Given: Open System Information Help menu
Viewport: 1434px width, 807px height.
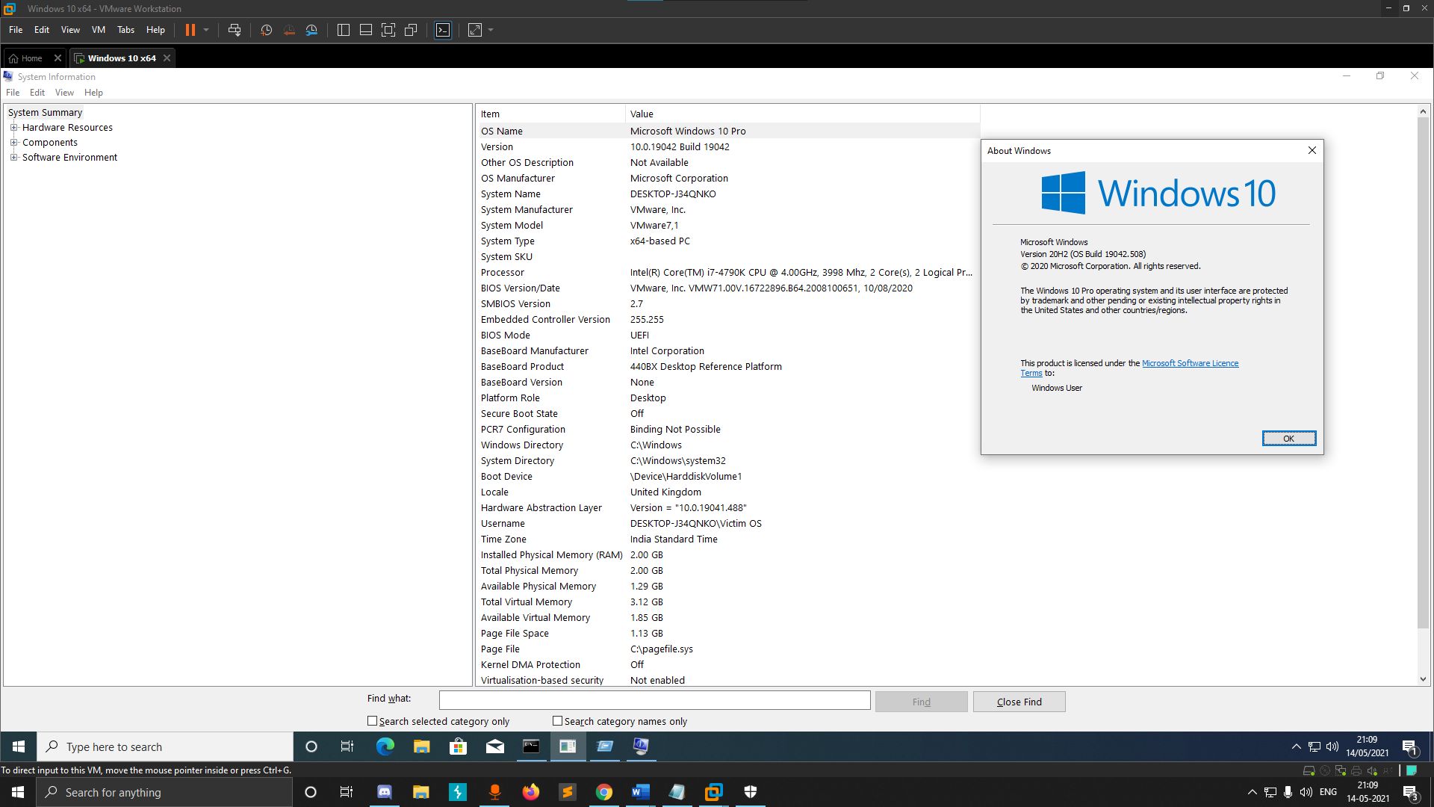Looking at the screenshot, I should coord(93,93).
